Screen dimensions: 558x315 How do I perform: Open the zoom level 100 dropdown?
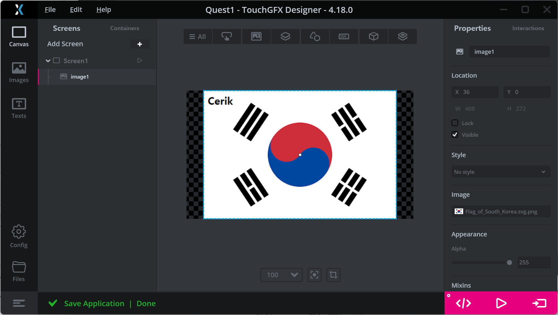[x=281, y=275]
